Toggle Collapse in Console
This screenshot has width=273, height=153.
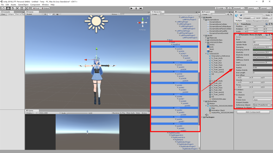pos(10,14)
